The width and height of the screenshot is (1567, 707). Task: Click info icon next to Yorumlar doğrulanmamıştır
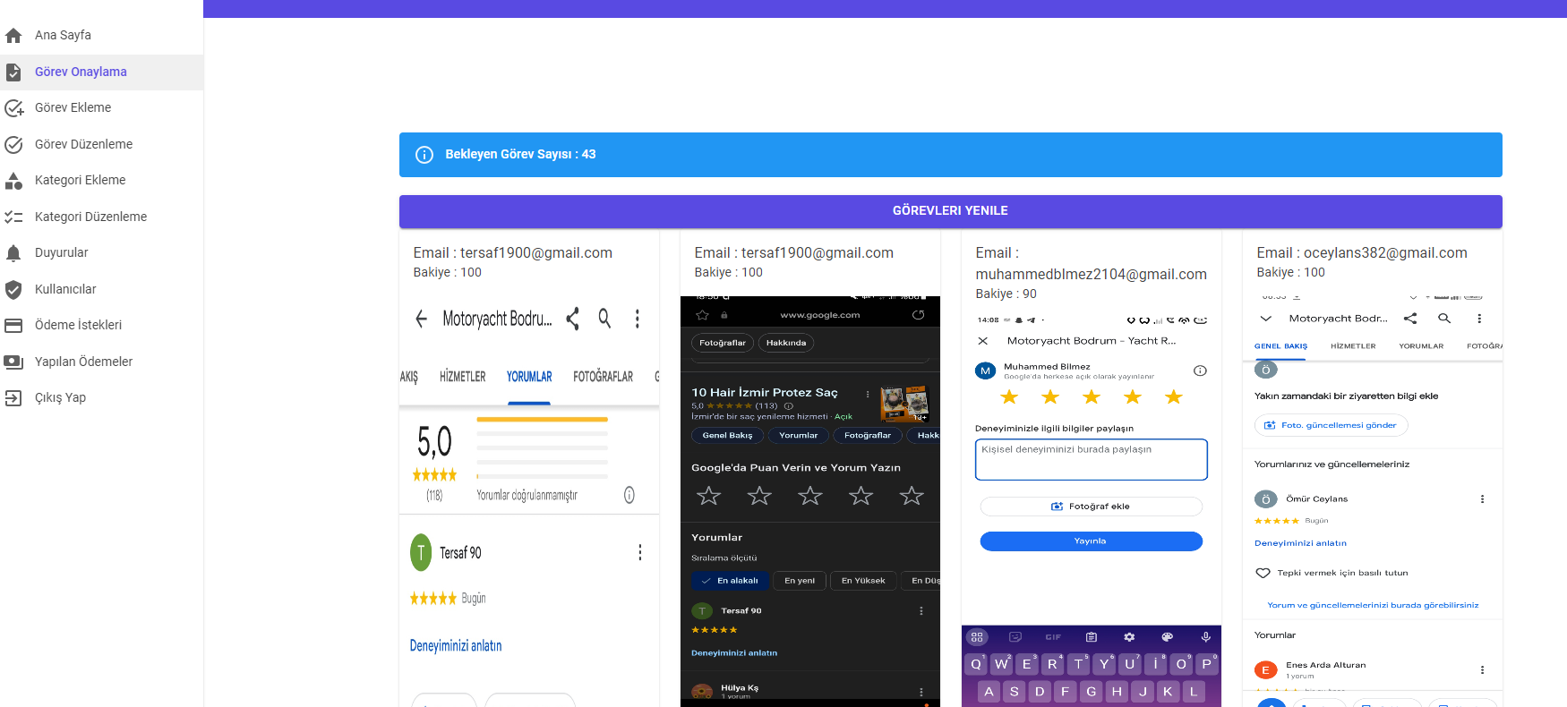[629, 495]
